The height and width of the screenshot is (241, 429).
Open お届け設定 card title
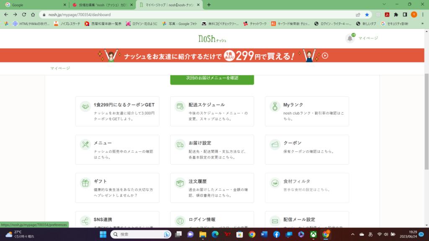click(200, 143)
